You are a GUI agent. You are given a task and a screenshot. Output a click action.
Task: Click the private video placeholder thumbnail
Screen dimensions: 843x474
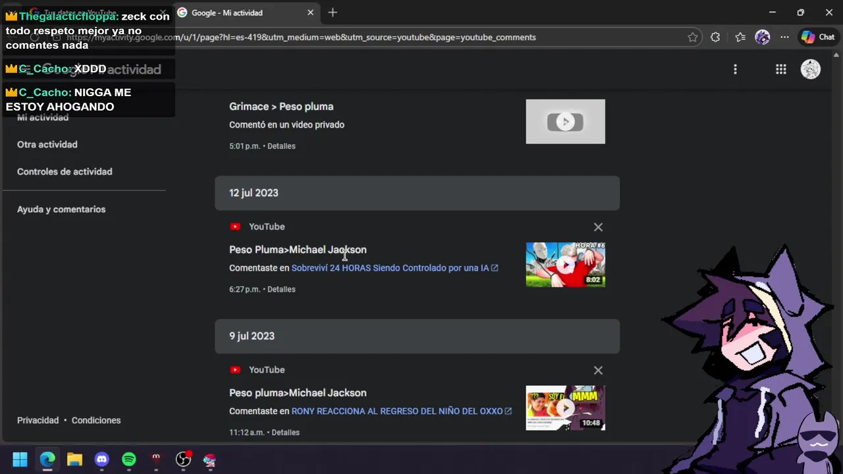click(565, 122)
